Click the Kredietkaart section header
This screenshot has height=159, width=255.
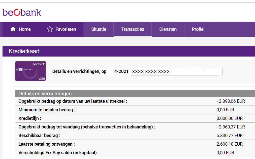24,51
